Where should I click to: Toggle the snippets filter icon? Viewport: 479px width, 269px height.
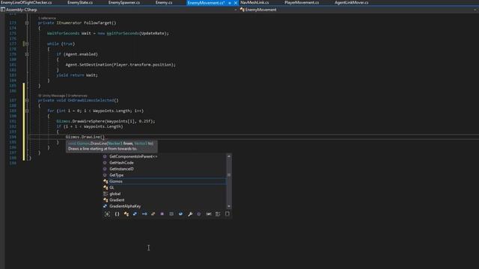tap(218, 214)
